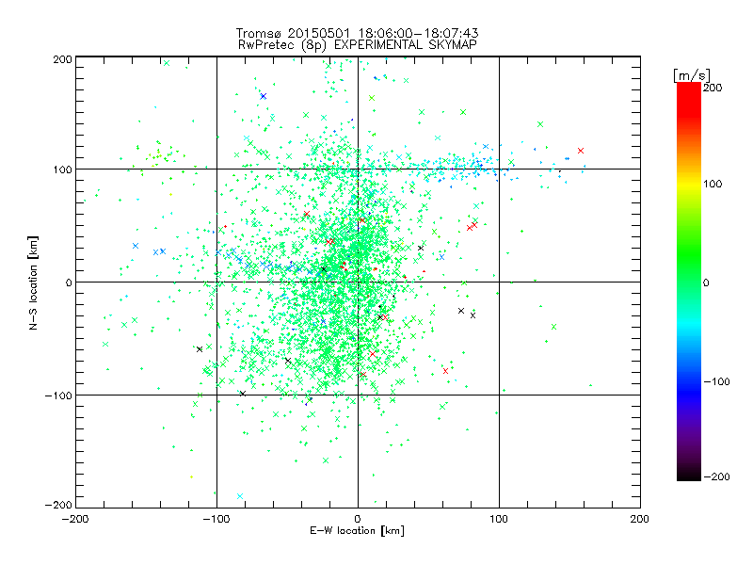The width and height of the screenshot is (753, 565).
Task: Click the x-axis tick label 200
Action: 640,519
